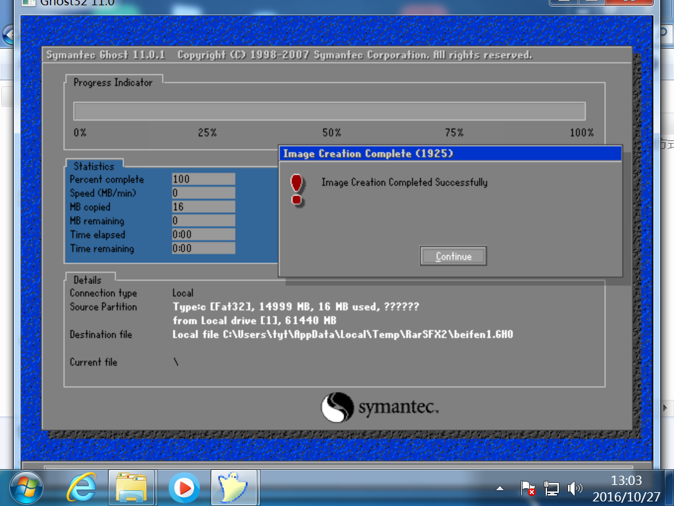Click the taskbar clock showing 13:03
Image resolution: width=674 pixels, height=506 pixels.
pos(627,480)
